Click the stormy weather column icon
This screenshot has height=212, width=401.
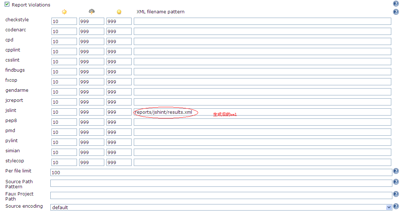pyautogui.click(x=92, y=12)
